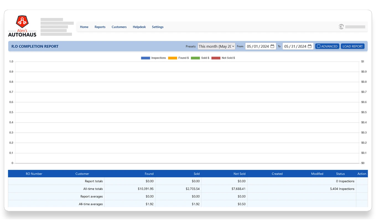Open the Settings menu
376x221 pixels.
(157, 27)
